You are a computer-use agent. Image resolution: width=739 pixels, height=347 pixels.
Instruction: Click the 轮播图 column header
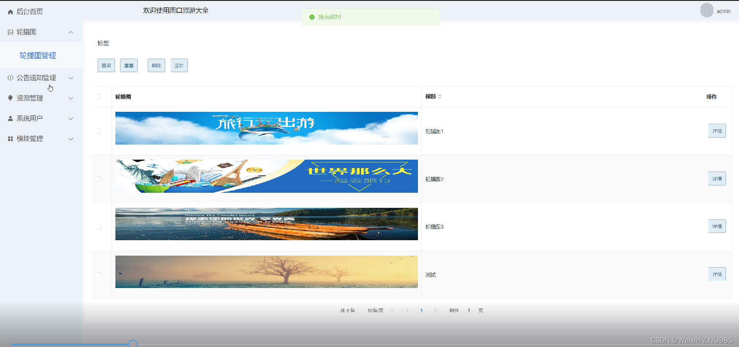click(x=123, y=97)
